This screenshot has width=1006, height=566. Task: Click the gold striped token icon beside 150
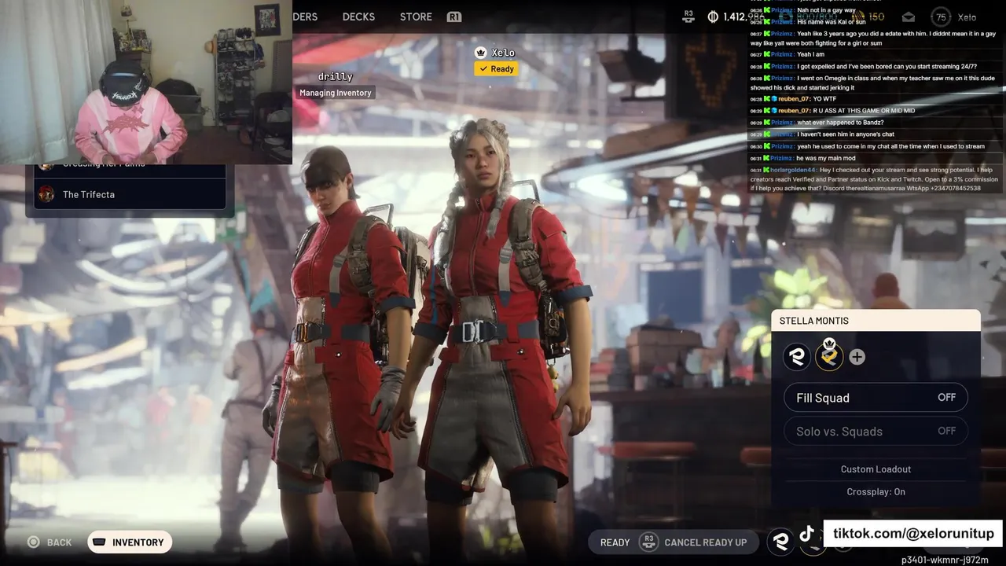858,17
